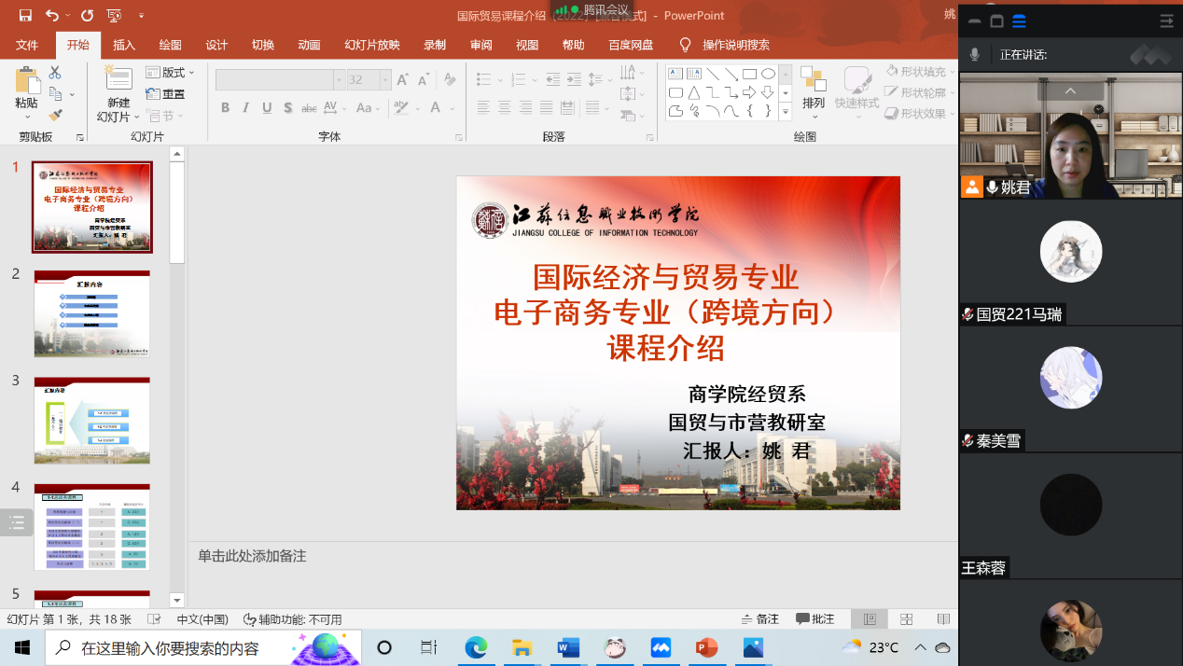
Task: Click the New Slide (新建幻灯片) icon
Action: [118, 80]
